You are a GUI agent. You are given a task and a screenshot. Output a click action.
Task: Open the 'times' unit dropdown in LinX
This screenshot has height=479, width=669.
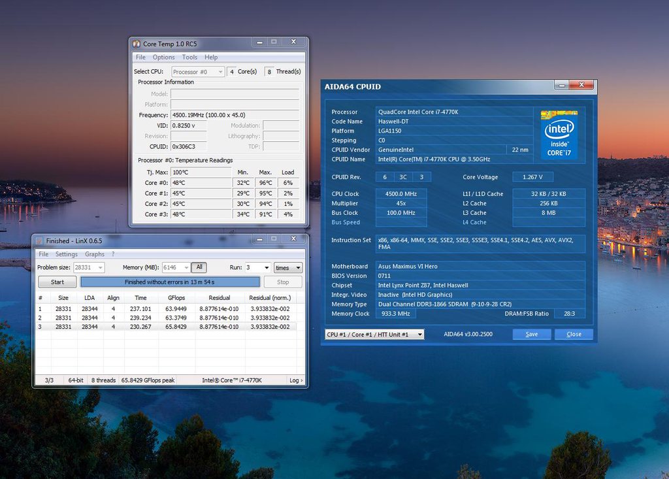click(288, 268)
